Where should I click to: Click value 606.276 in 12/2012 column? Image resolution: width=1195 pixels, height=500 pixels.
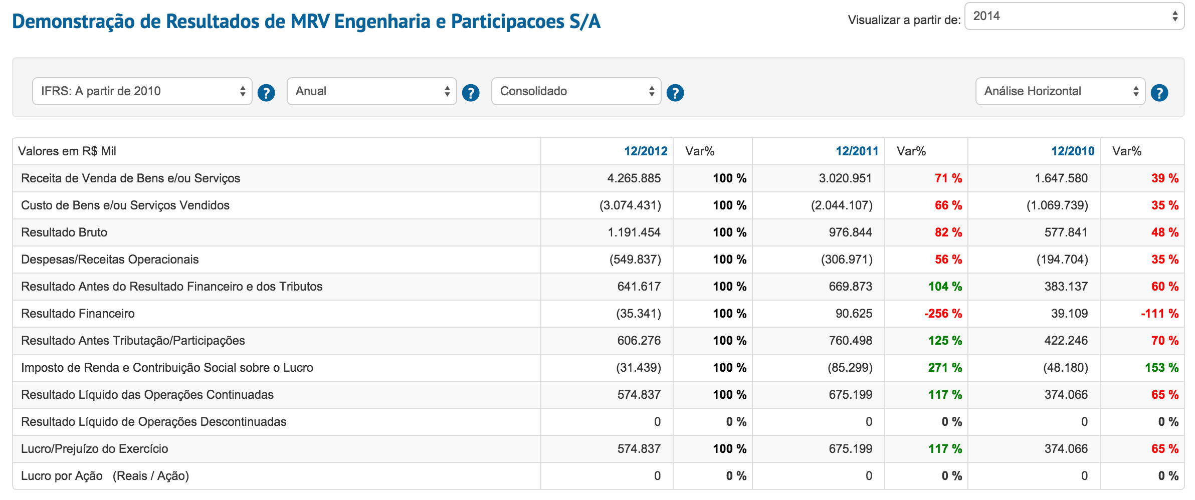tap(639, 341)
